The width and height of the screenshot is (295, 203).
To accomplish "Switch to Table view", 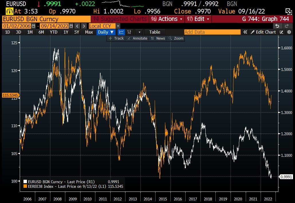I will (155, 32).
